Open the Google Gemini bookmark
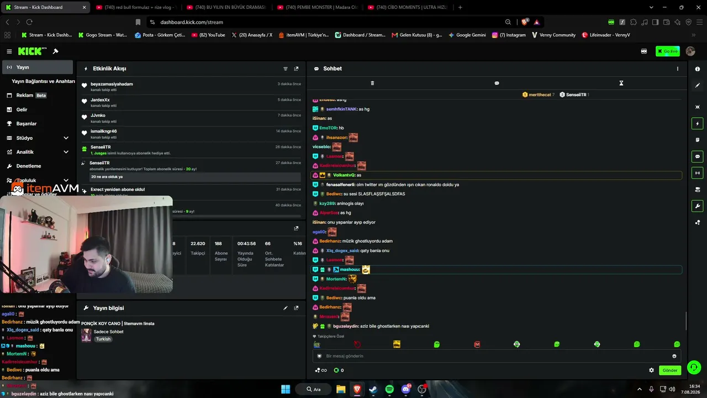 click(x=467, y=35)
